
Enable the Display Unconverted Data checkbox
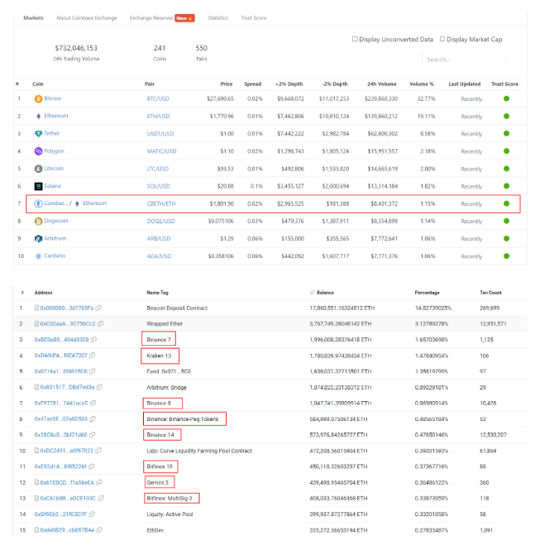[x=355, y=39]
